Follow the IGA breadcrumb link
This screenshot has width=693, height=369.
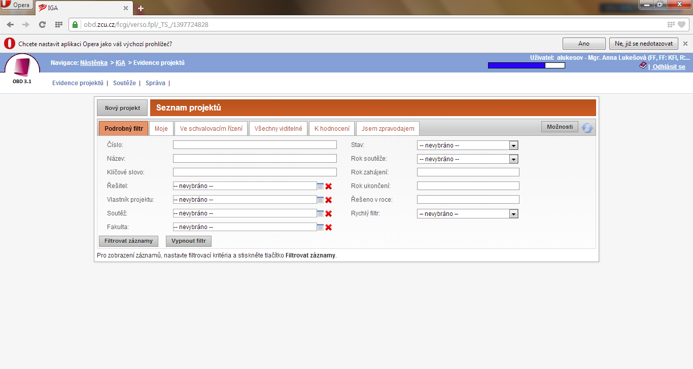pos(120,63)
